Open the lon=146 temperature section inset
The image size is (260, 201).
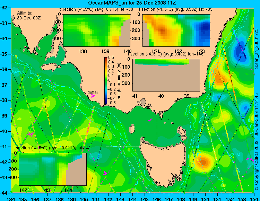click(x=166, y=75)
